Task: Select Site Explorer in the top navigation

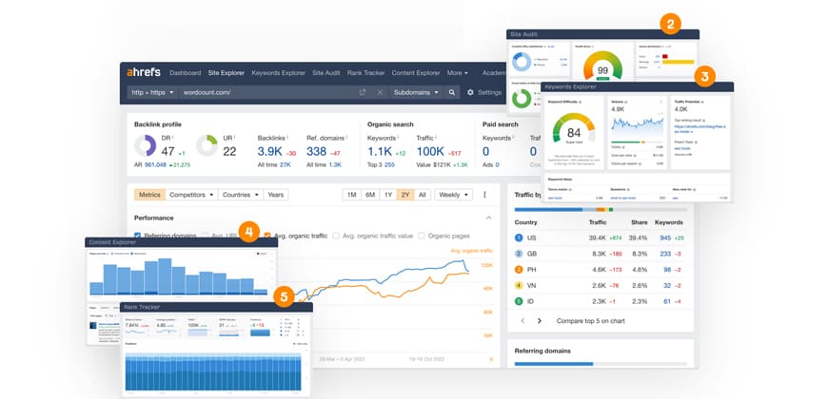Action: [226, 73]
